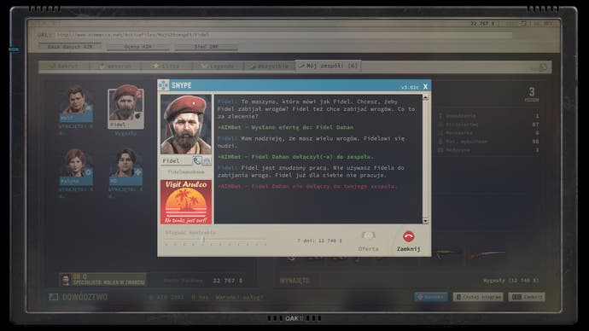Click the gray icon next to the phone icon
Image resolution: width=589 pixels, height=331 pixels.
[x=207, y=161]
